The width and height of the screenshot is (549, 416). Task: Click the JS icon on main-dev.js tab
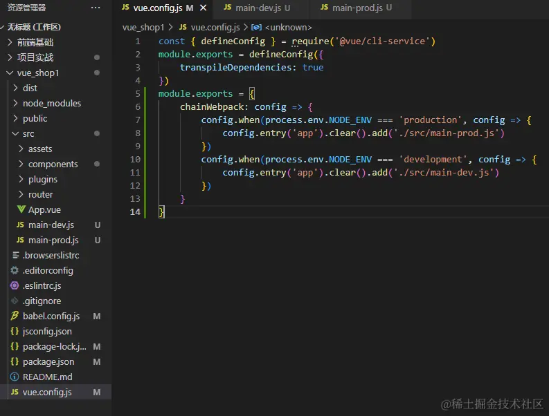[228, 8]
